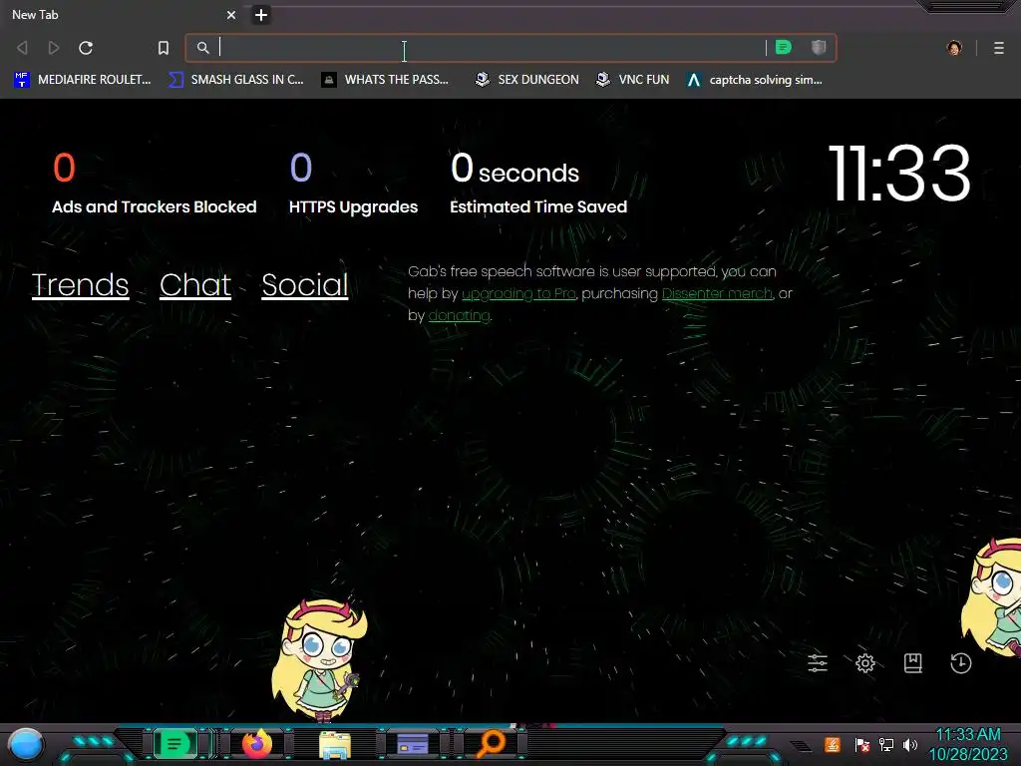Open the Social link
The width and height of the screenshot is (1021, 766).
pyautogui.click(x=305, y=285)
